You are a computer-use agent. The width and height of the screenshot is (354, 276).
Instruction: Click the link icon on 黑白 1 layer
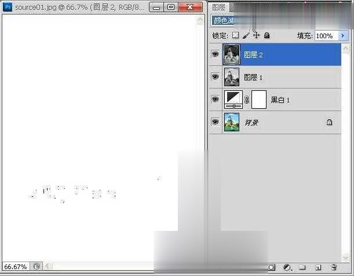247,100
